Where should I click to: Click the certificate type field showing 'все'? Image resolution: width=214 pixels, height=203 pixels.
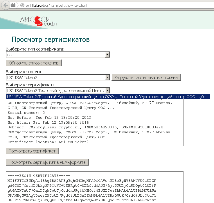55,55
